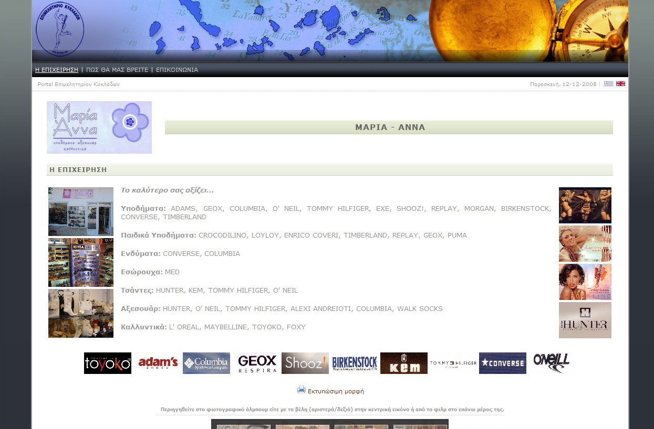This screenshot has width=654, height=429.
Task: Click the date Παρασκευή, 12-12-2008
Action: coord(563,84)
